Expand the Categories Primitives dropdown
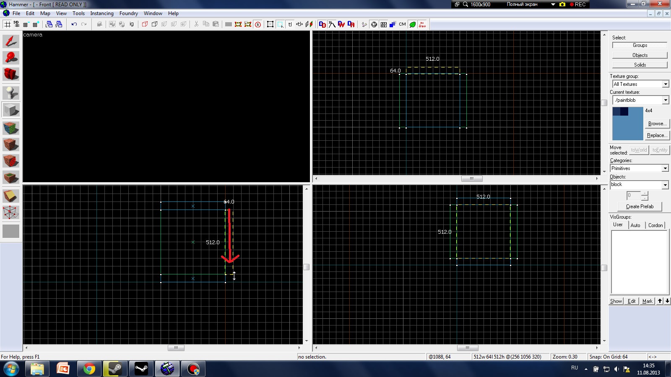This screenshot has width=671, height=377. 665,168
